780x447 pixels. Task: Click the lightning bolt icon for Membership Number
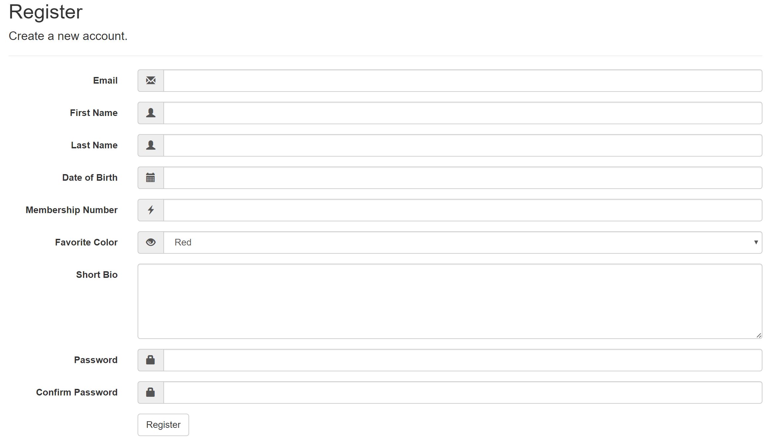[x=151, y=210]
